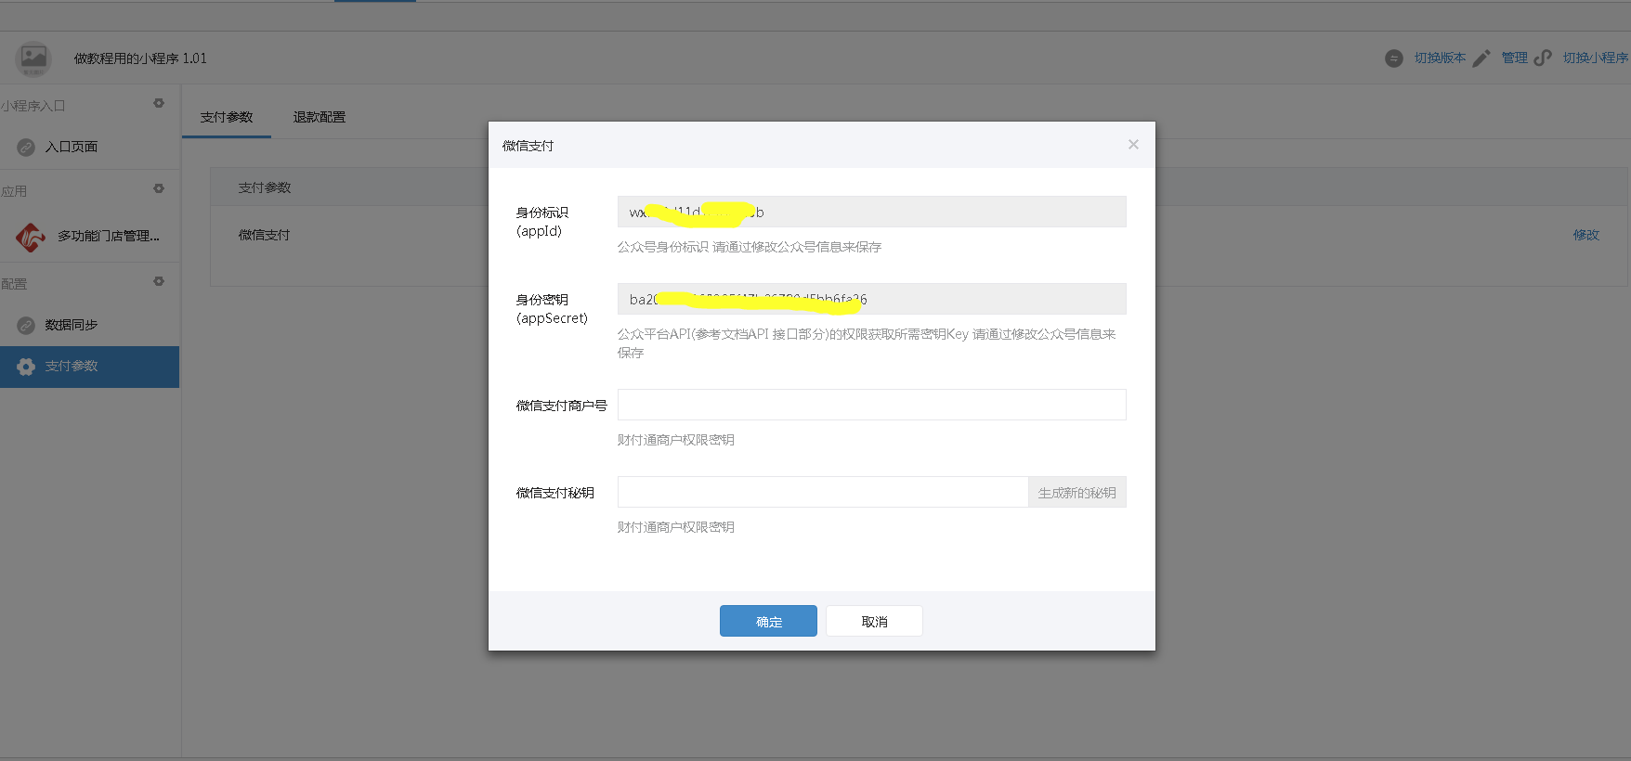
Task: Focus the 微信支付秘钥 input field
Action: pyautogui.click(x=823, y=492)
